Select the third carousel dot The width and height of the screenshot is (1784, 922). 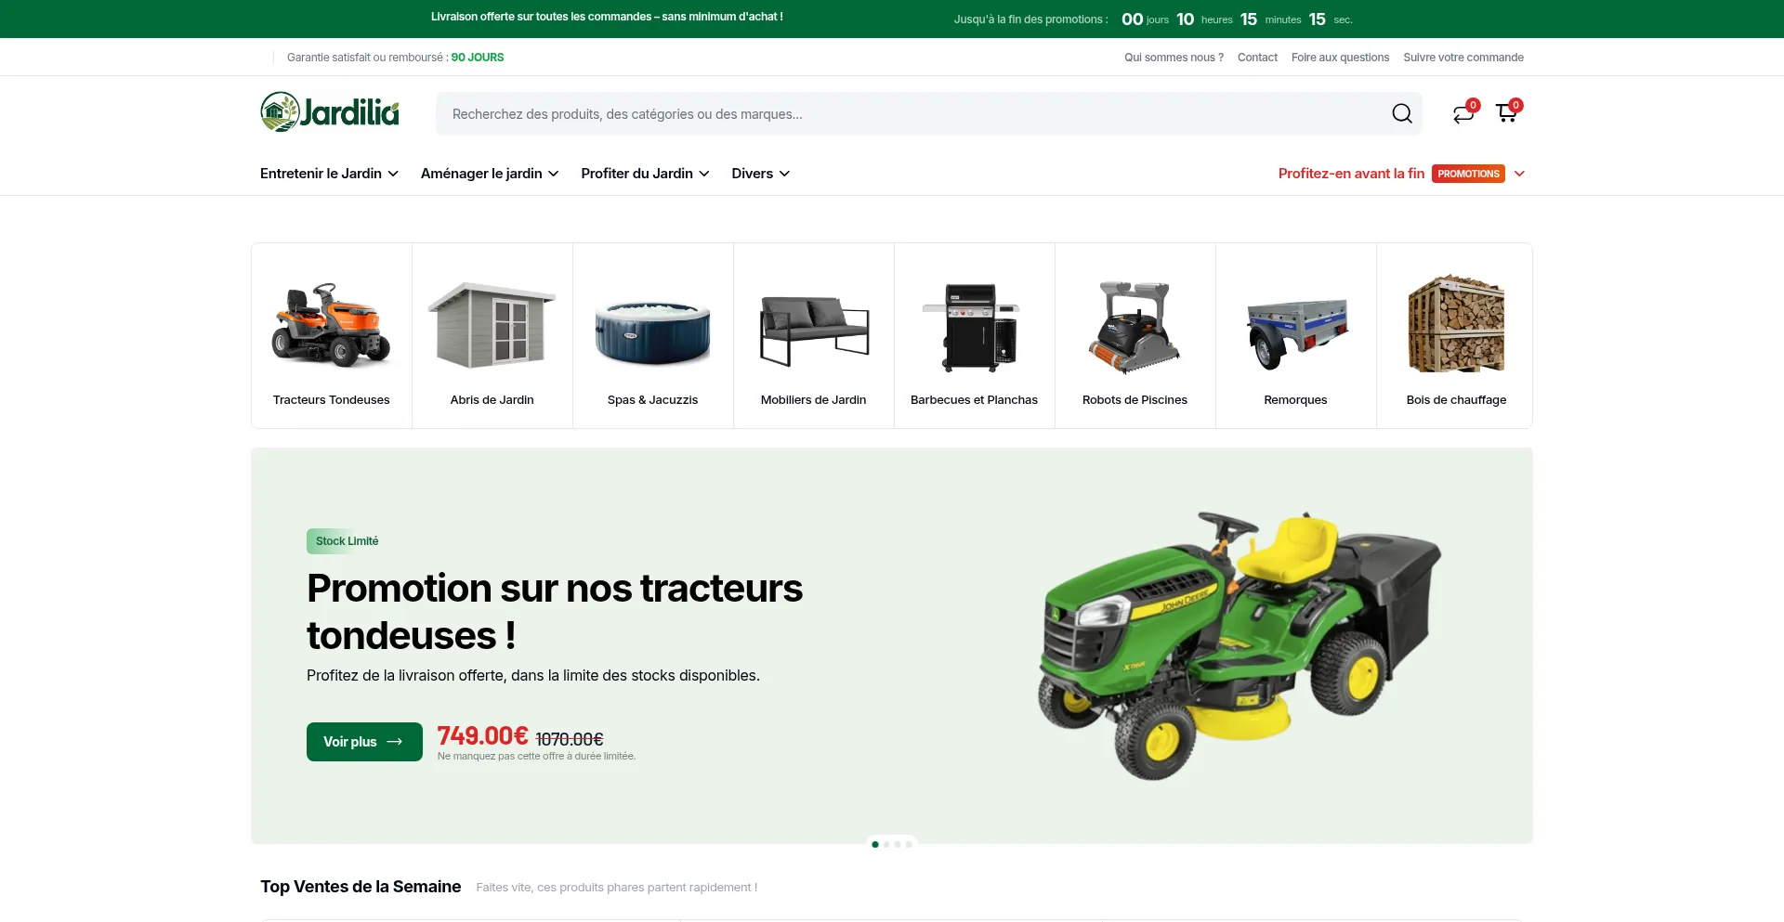tap(898, 844)
